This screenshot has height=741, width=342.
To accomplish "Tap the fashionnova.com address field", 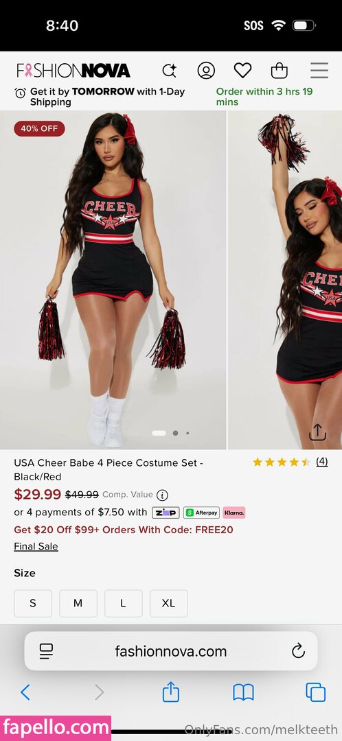I will [x=171, y=651].
